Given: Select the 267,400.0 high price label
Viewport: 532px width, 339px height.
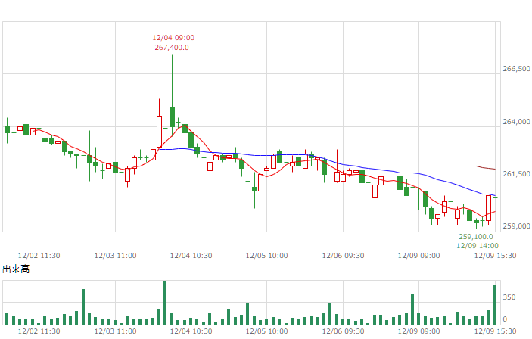Looking at the screenshot, I should pos(172,48).
